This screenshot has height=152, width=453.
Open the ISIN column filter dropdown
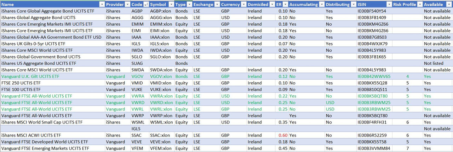tap(389, 5)
